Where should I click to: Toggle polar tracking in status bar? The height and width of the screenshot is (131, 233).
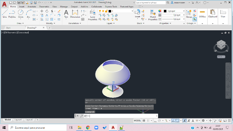tap(159, 121)
